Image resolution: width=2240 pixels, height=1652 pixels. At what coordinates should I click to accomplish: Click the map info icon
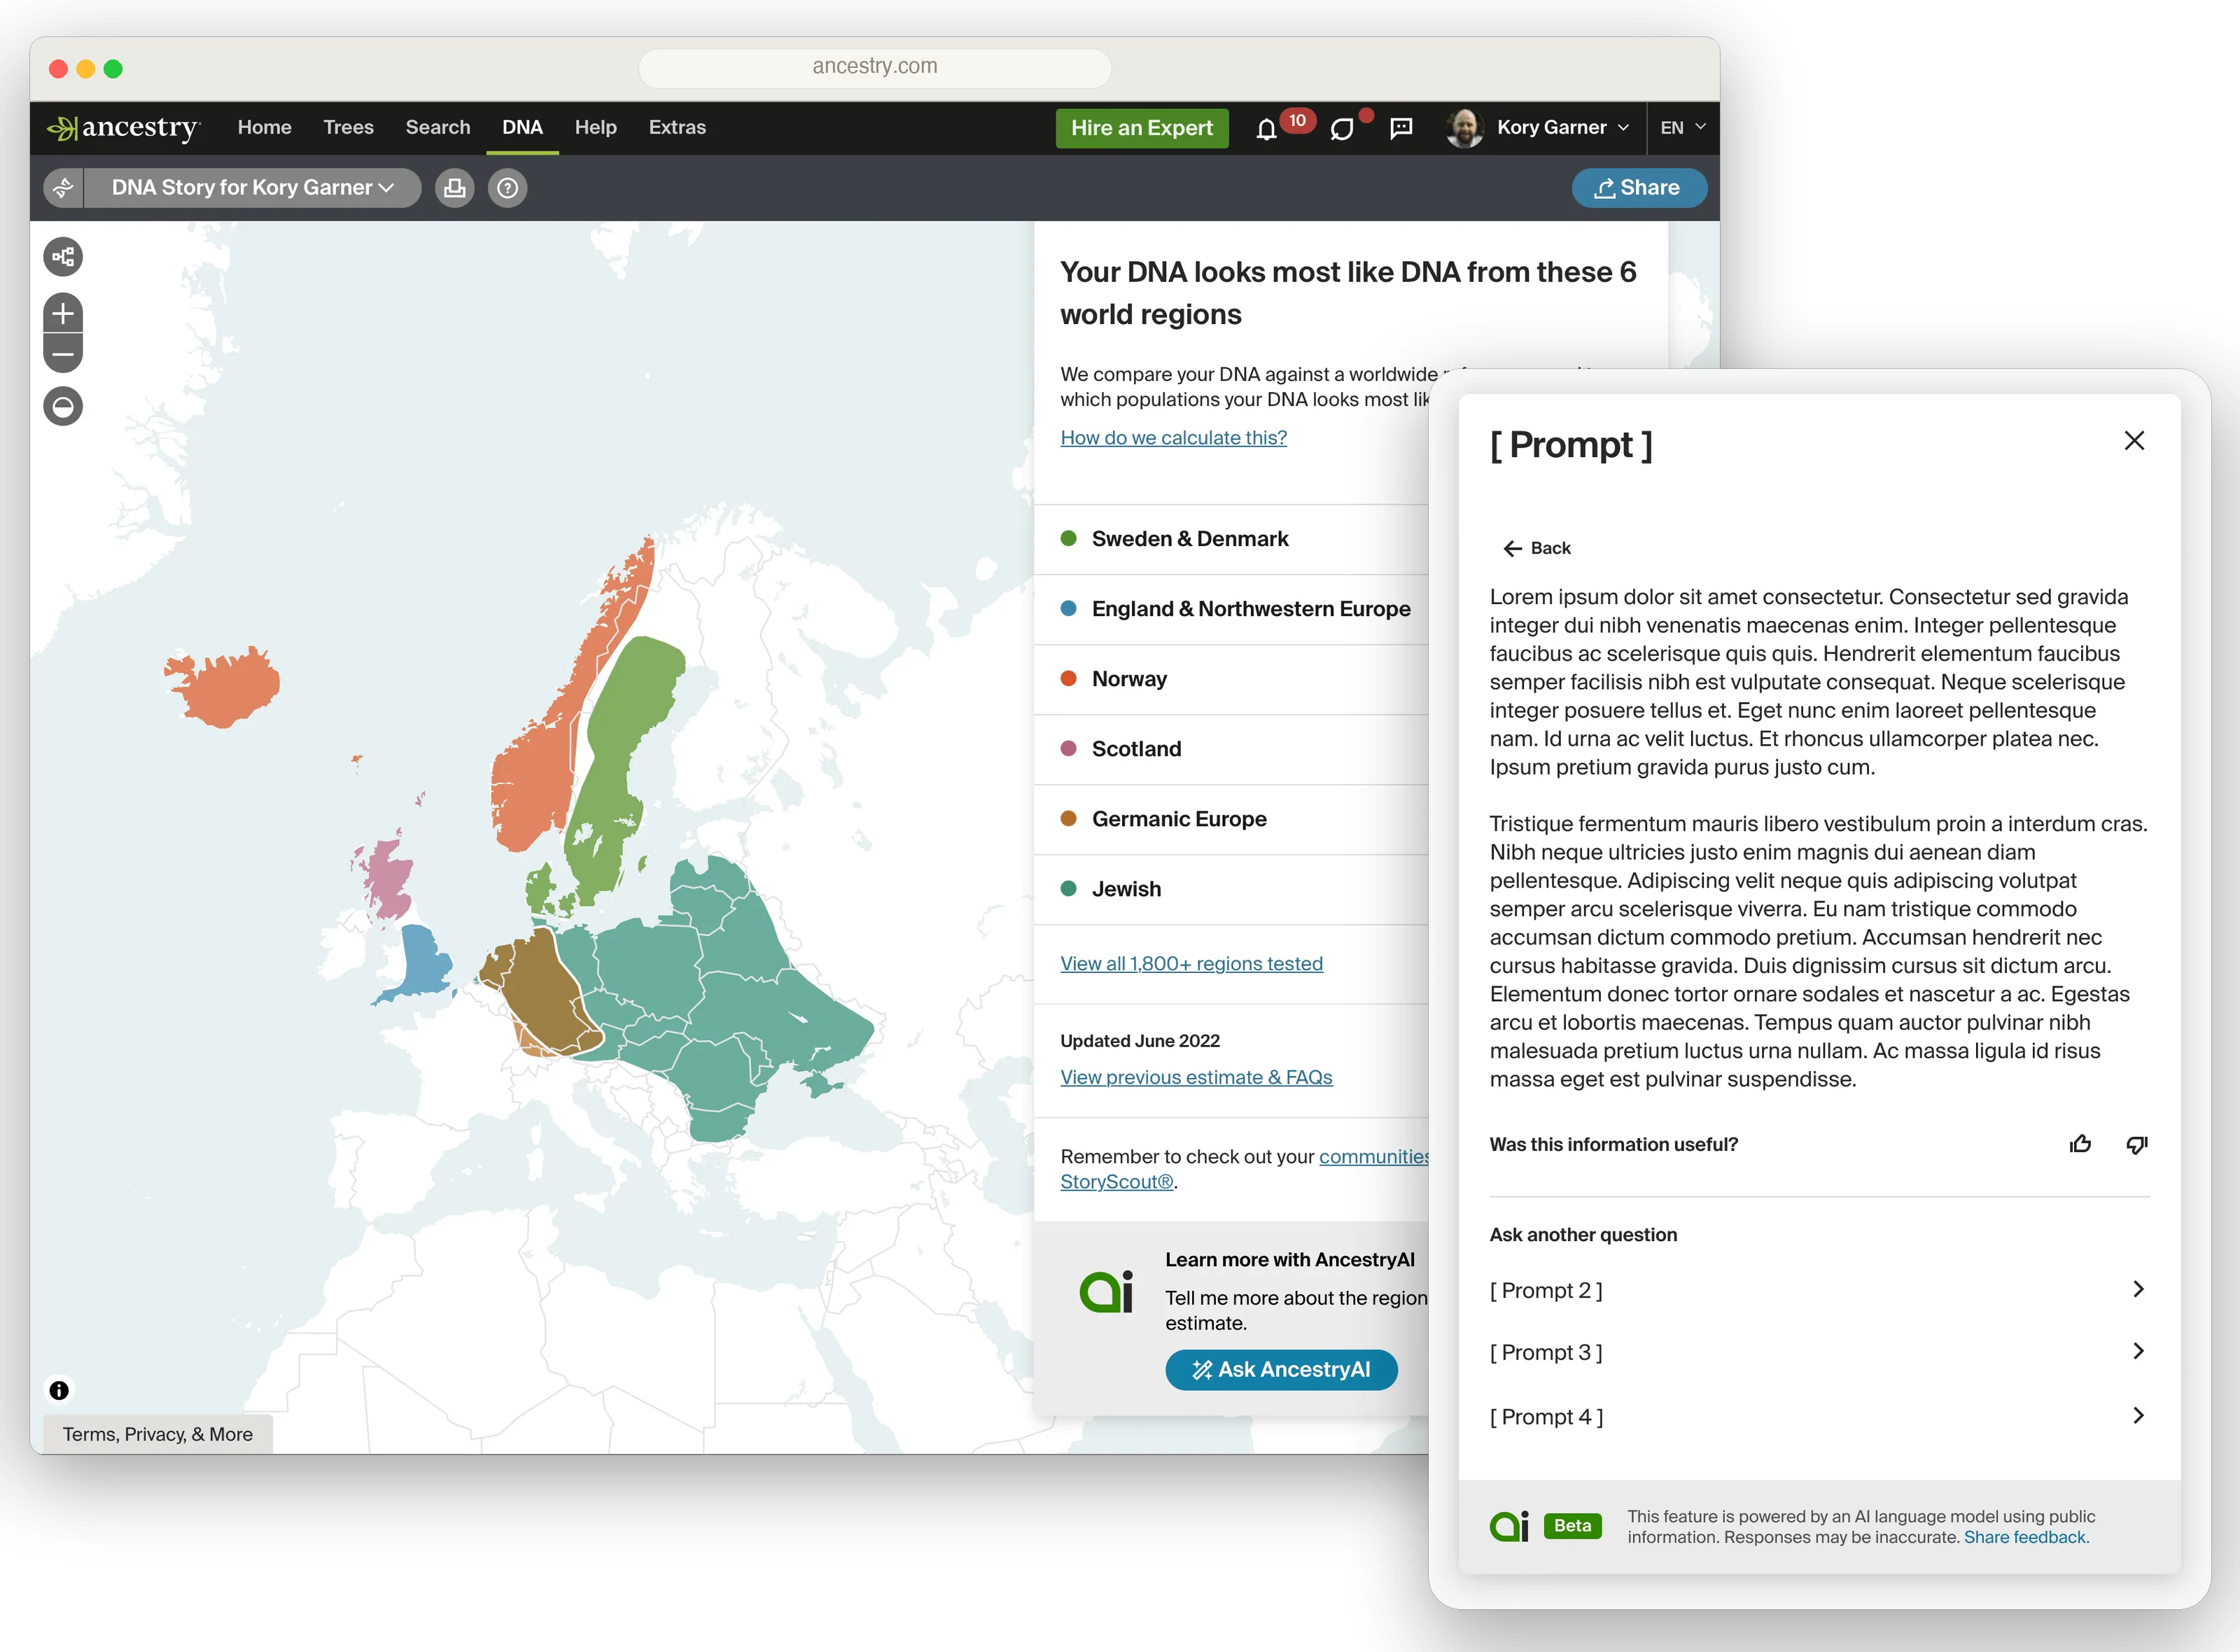[59, 1390]
